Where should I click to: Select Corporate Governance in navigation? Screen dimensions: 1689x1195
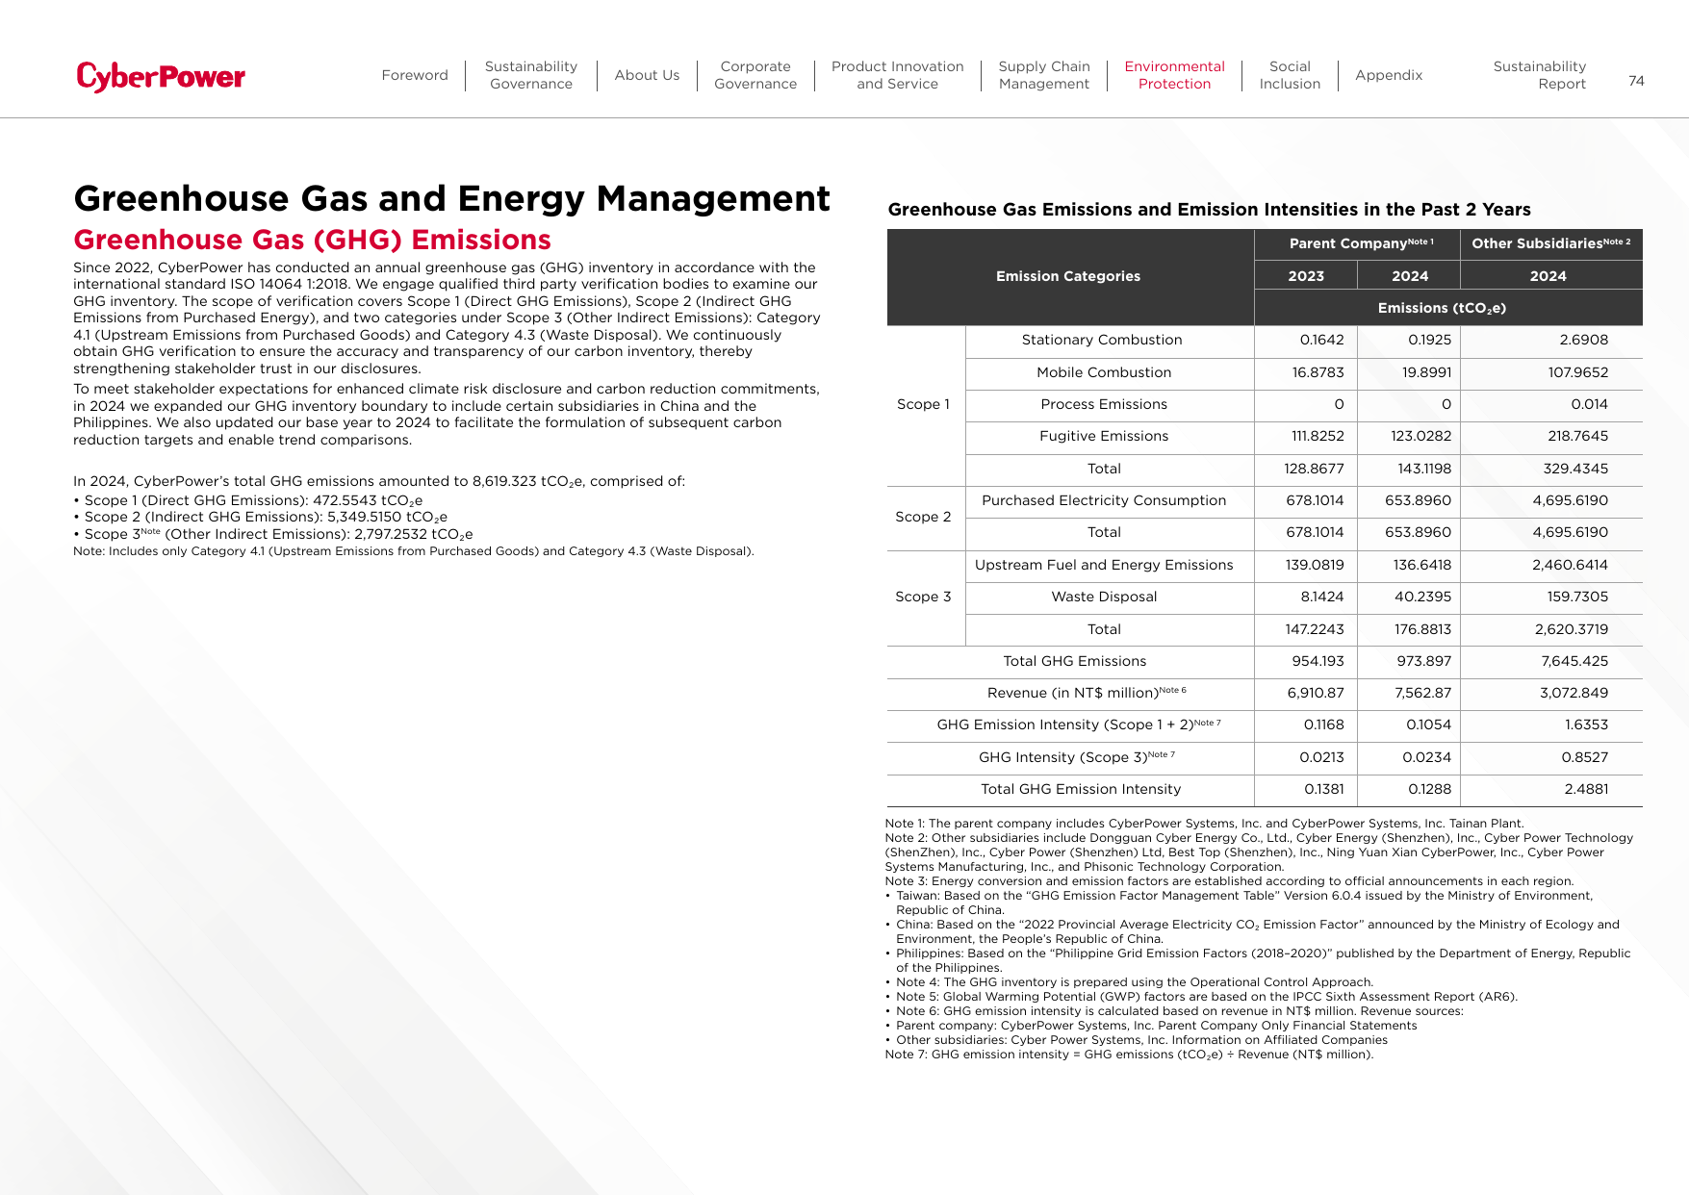click(755, 75)
